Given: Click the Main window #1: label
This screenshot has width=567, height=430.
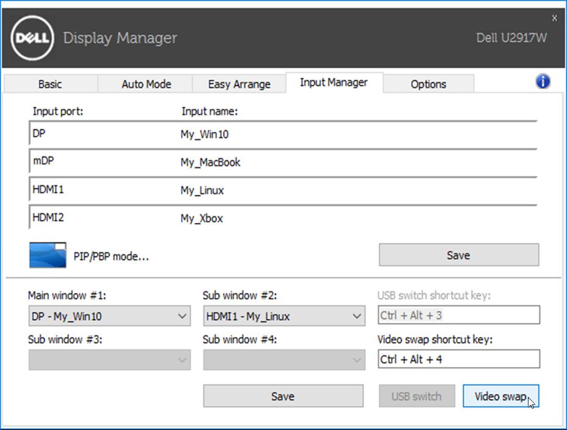Looking at the screenshot, I should click(67, 296).
